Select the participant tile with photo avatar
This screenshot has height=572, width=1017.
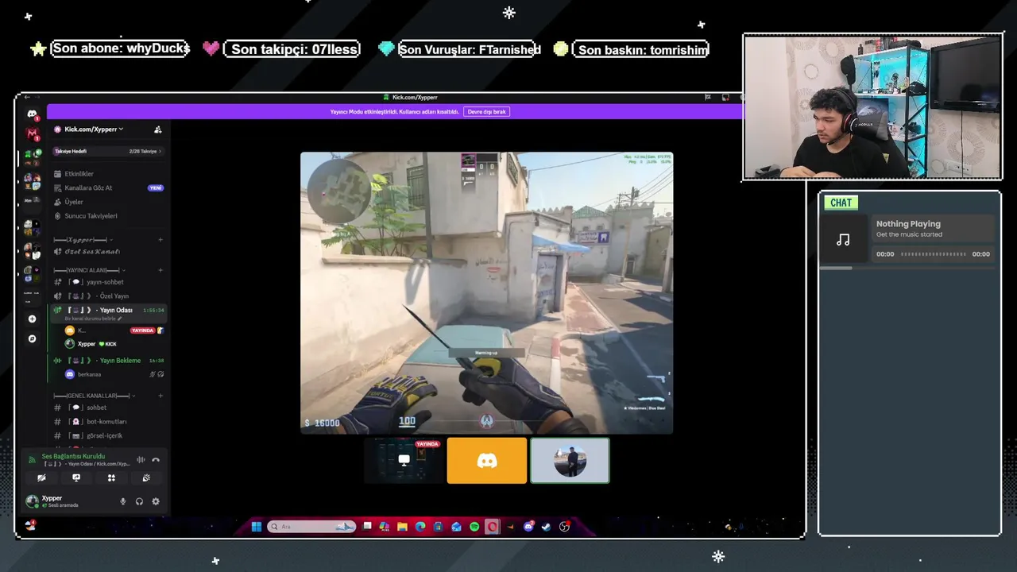coord(570,460)
